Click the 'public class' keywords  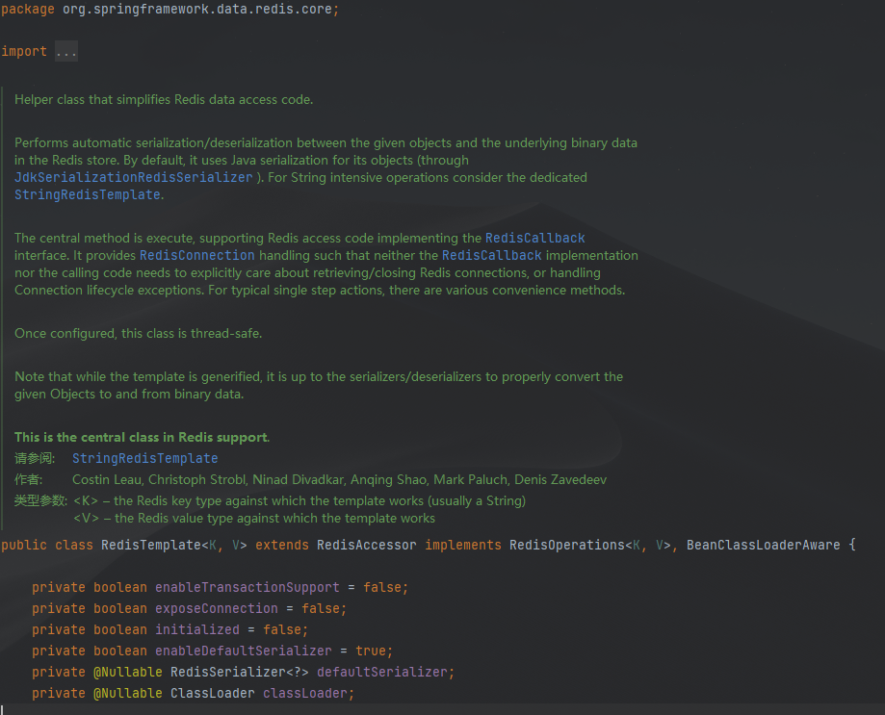coord(47,546)
